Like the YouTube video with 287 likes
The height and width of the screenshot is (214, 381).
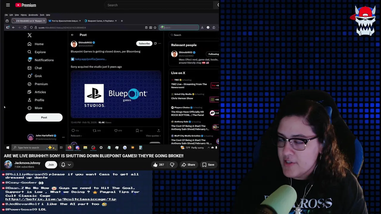(159, 165)
